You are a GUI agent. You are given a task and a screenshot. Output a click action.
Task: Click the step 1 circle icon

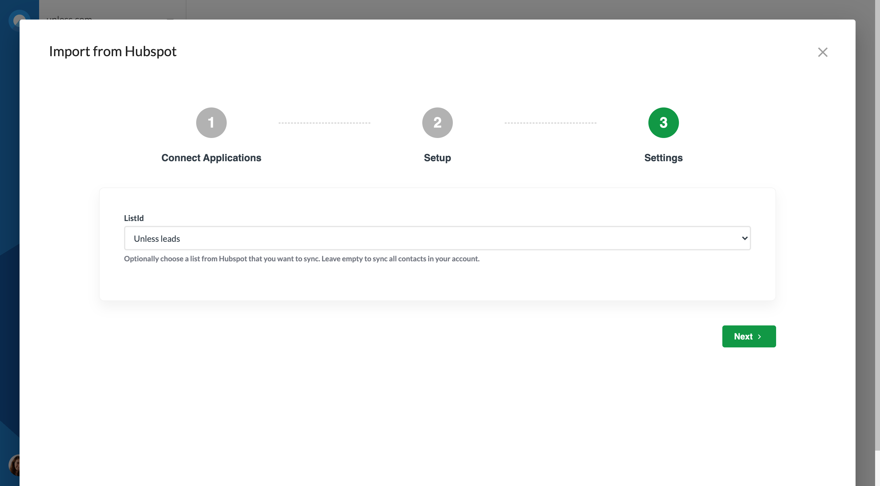[211, 122]
